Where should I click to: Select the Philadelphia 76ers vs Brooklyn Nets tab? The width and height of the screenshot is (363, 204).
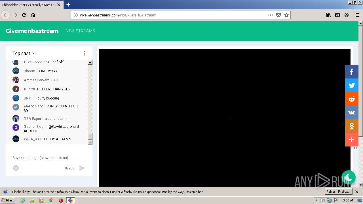pos(31,5)
